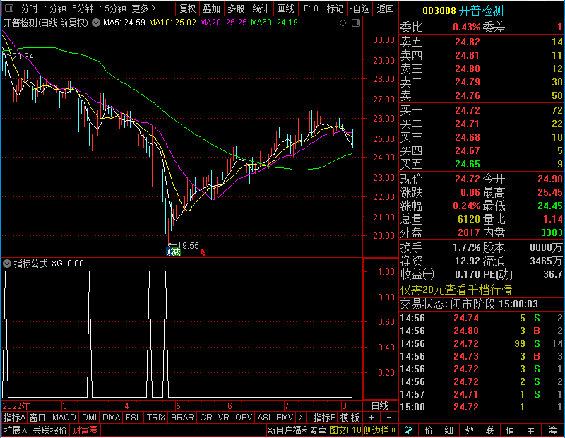Expand the 指标公式 indicator dropdown
The image size is (565, 438).
(x=7, y=264)
